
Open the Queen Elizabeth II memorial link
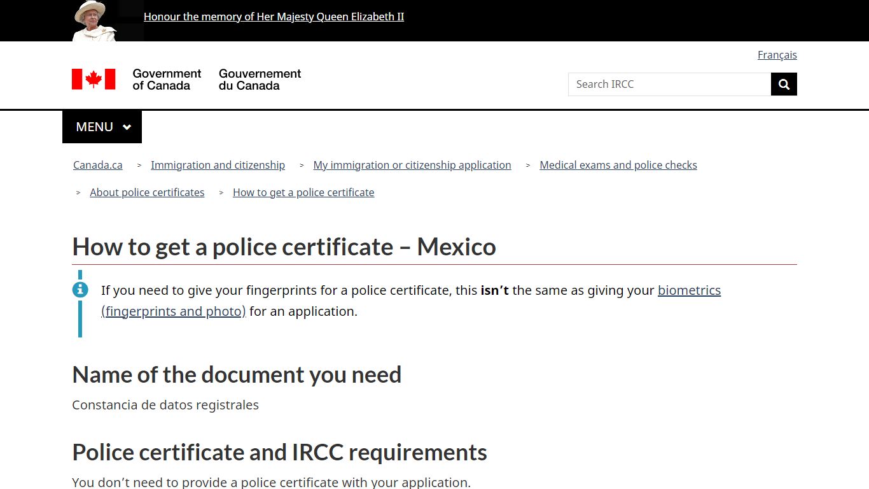[x=274, y=17]
